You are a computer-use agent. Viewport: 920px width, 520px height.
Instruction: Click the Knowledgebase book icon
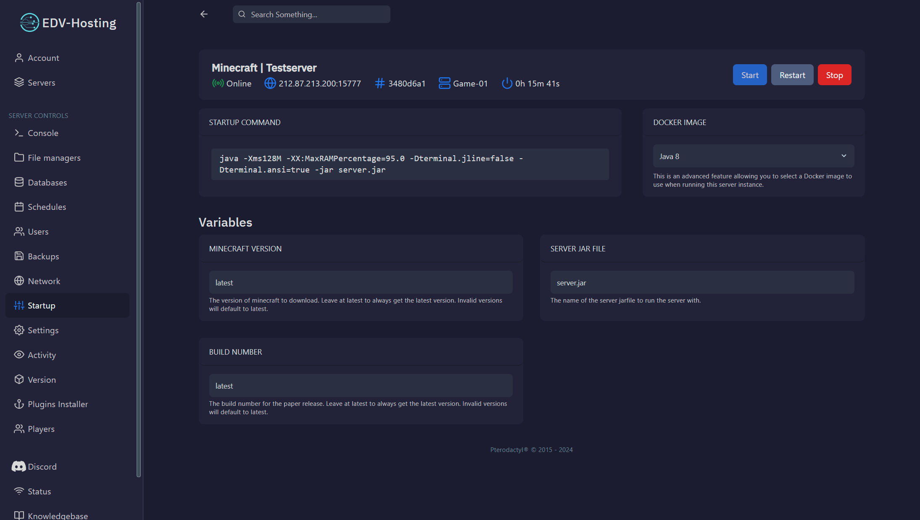tap(19, 515)
